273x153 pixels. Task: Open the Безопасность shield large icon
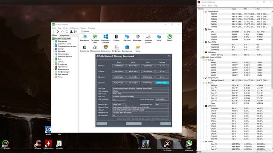106,48
